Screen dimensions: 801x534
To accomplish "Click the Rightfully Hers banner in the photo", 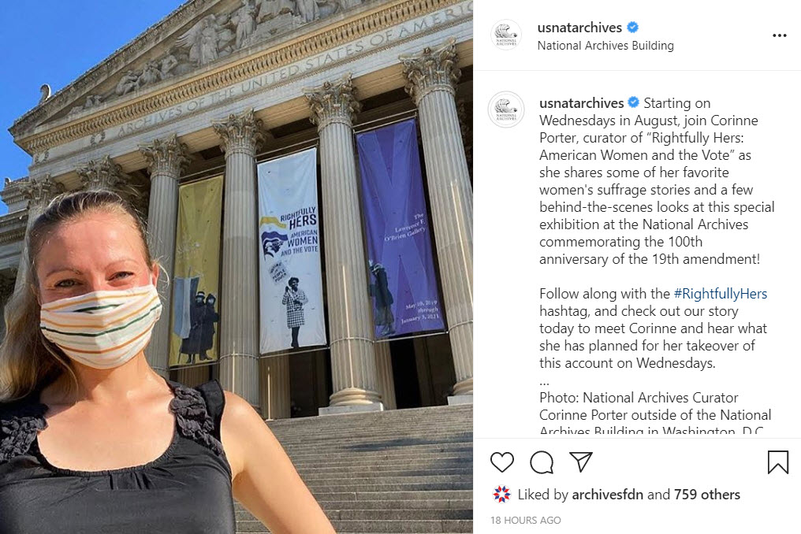I will point(292,250).
